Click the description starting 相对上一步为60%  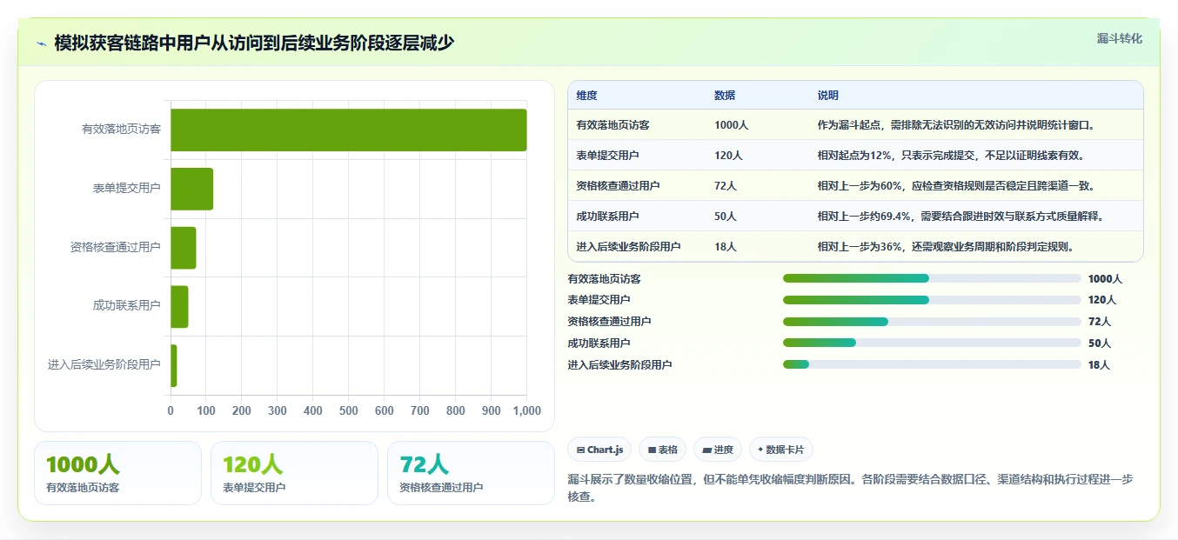pyautogui.click(x=956, y=186)
